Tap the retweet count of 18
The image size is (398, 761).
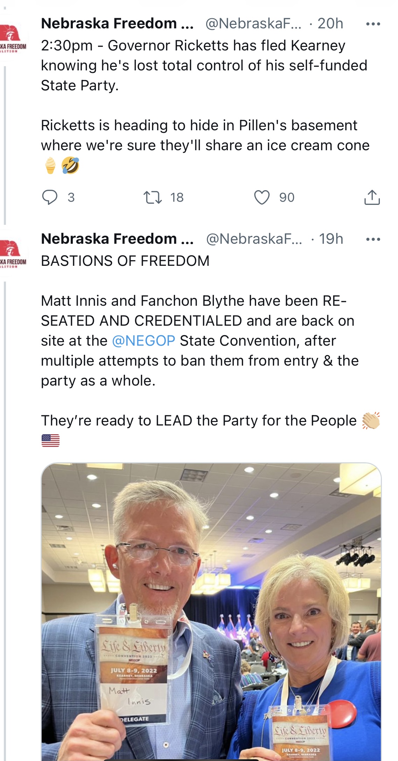point(177,198)
